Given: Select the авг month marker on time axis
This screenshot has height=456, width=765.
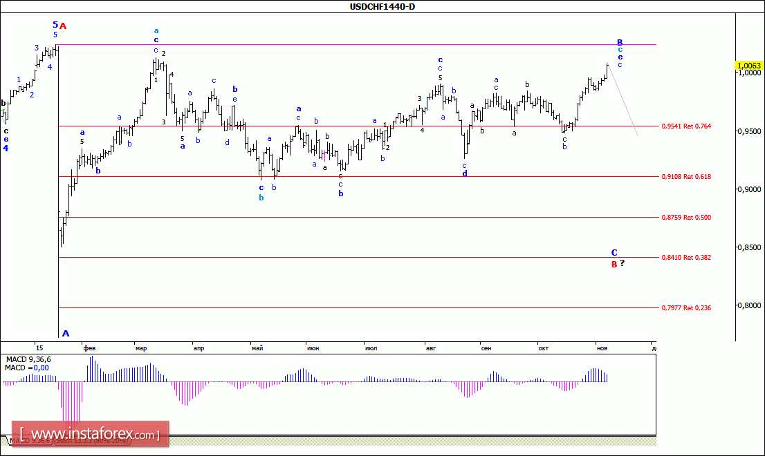Looking at the screenshot, I should point(431,348).
